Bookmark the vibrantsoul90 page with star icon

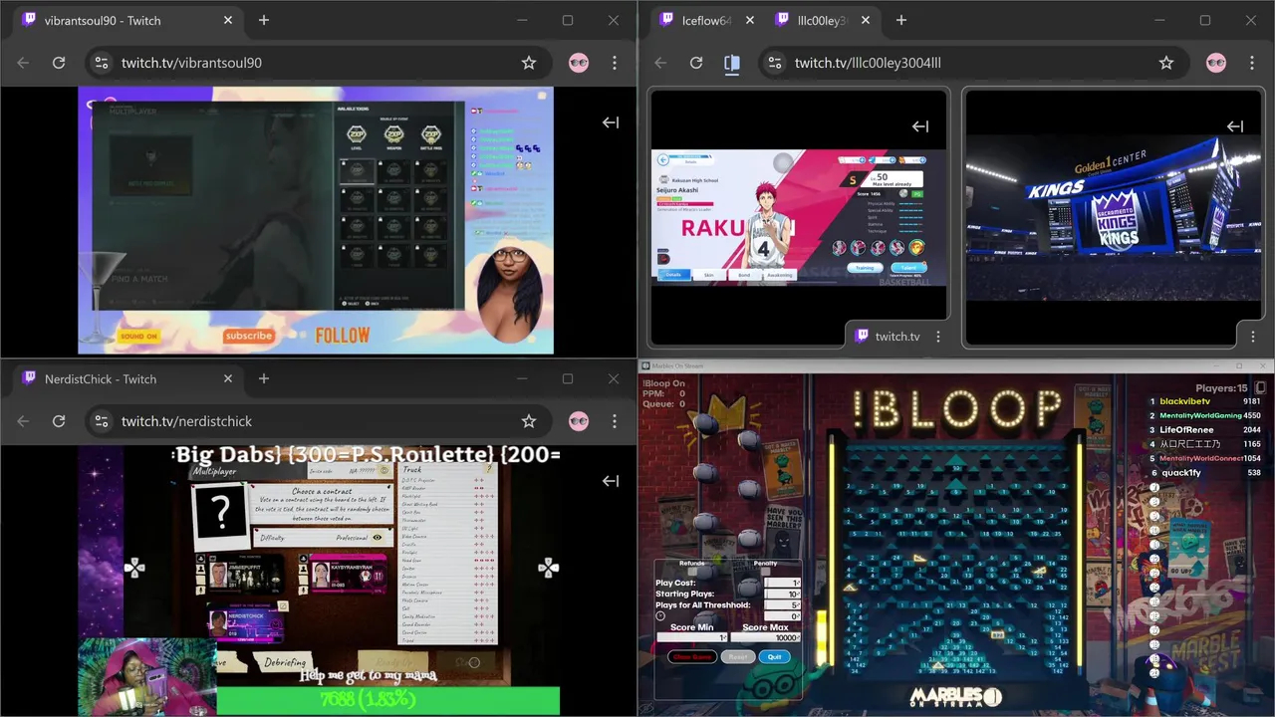coord(529,63)
